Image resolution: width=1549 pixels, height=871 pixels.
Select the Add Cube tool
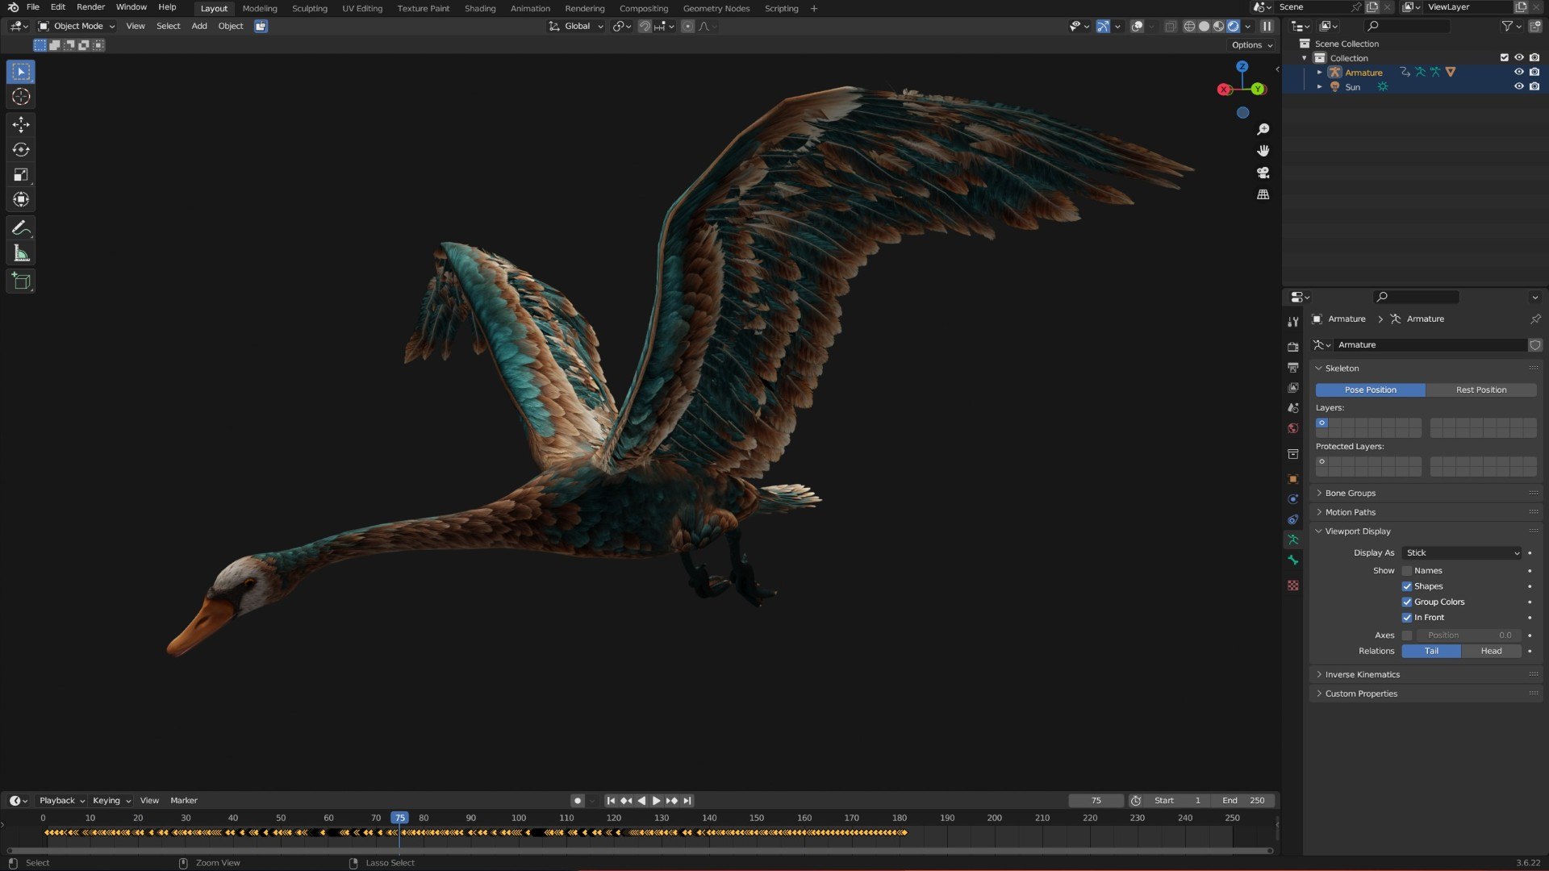coord(21,281)
